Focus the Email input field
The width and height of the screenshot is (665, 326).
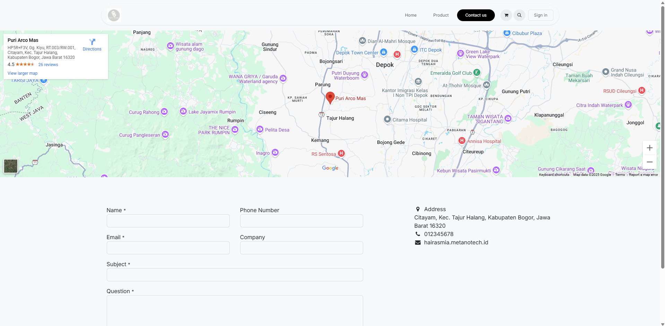pos(168,248)
